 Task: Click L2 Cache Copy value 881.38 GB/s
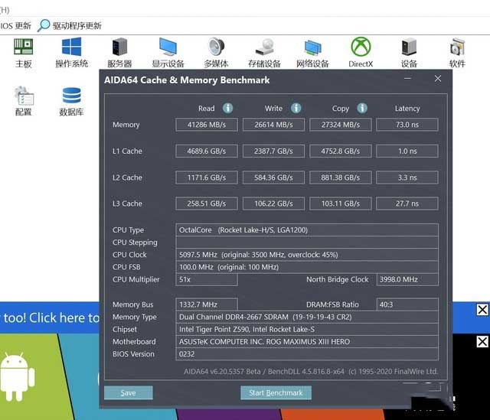(341, 177)
